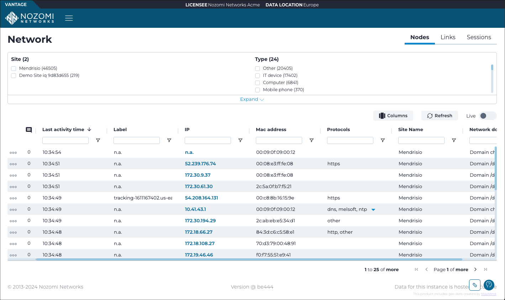Check the IT device type checkbox
Image resolution: width=505 pixels, height=300 pixels.
[257, 76]
